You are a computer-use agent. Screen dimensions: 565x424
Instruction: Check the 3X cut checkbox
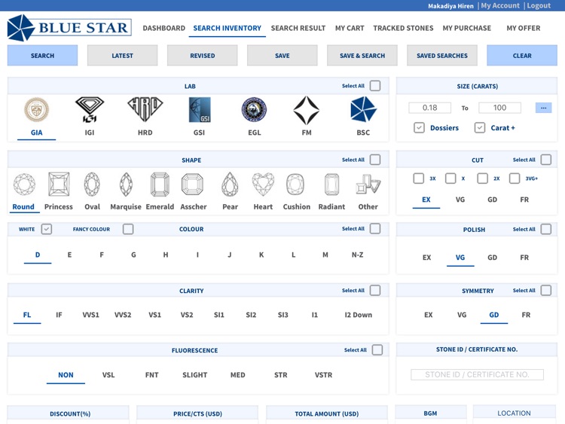click(x=418, y=178)
